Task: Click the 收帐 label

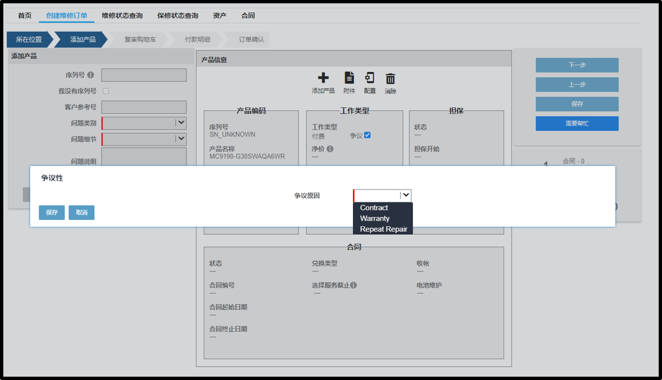Action: tap(423, 263)
